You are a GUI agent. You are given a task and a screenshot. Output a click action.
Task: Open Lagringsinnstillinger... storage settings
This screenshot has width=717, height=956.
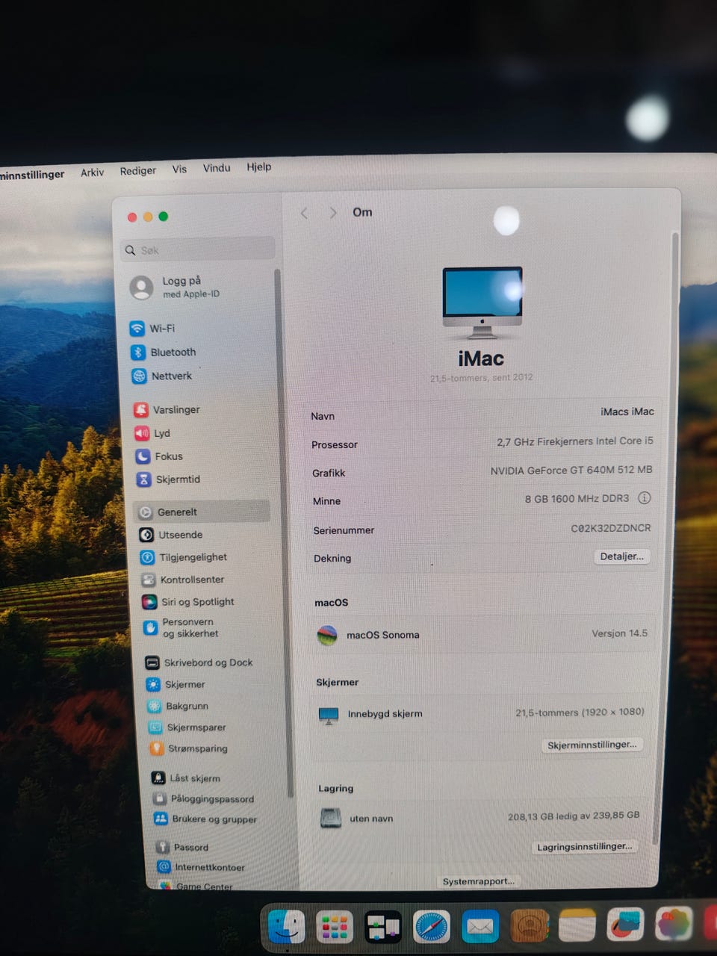585,846
